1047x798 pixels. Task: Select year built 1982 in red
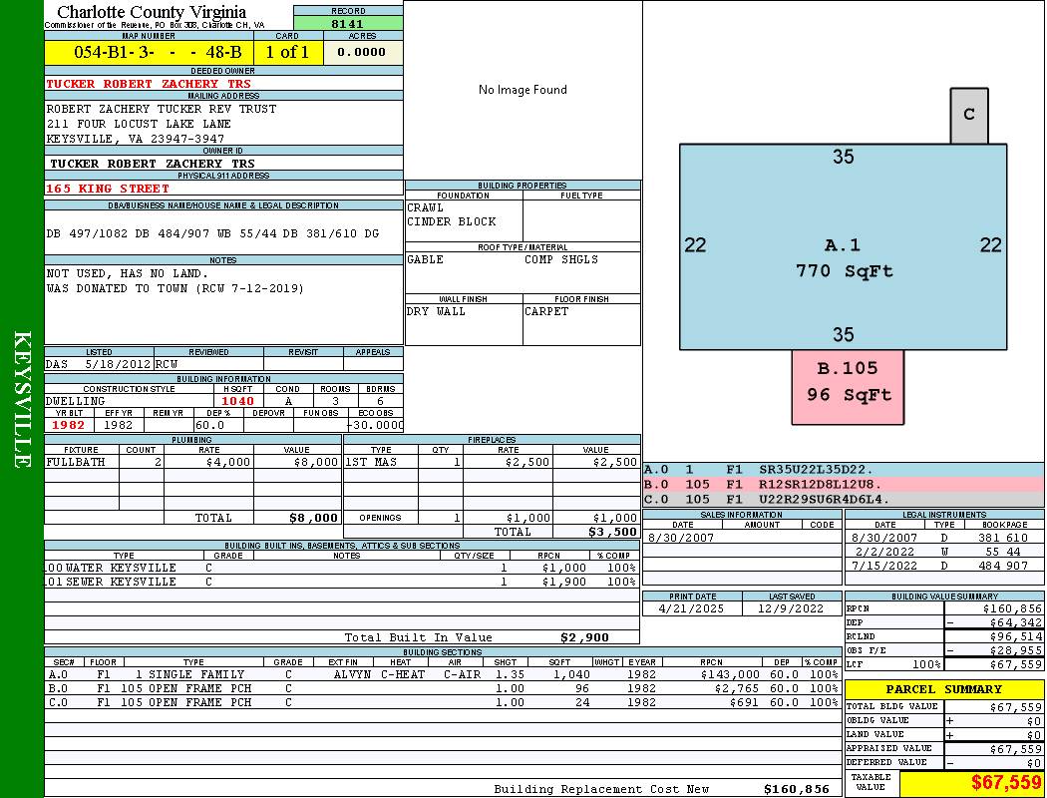(68, 425)
